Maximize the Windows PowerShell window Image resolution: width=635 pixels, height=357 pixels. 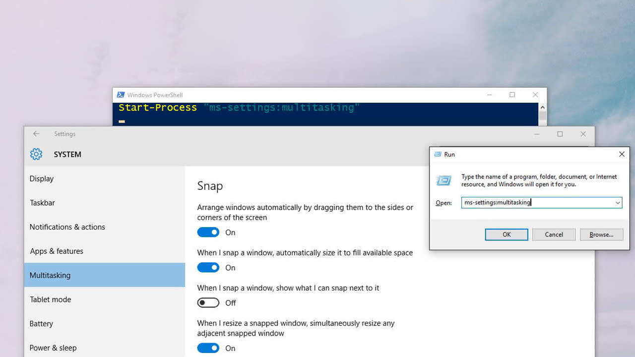(512, 95)
